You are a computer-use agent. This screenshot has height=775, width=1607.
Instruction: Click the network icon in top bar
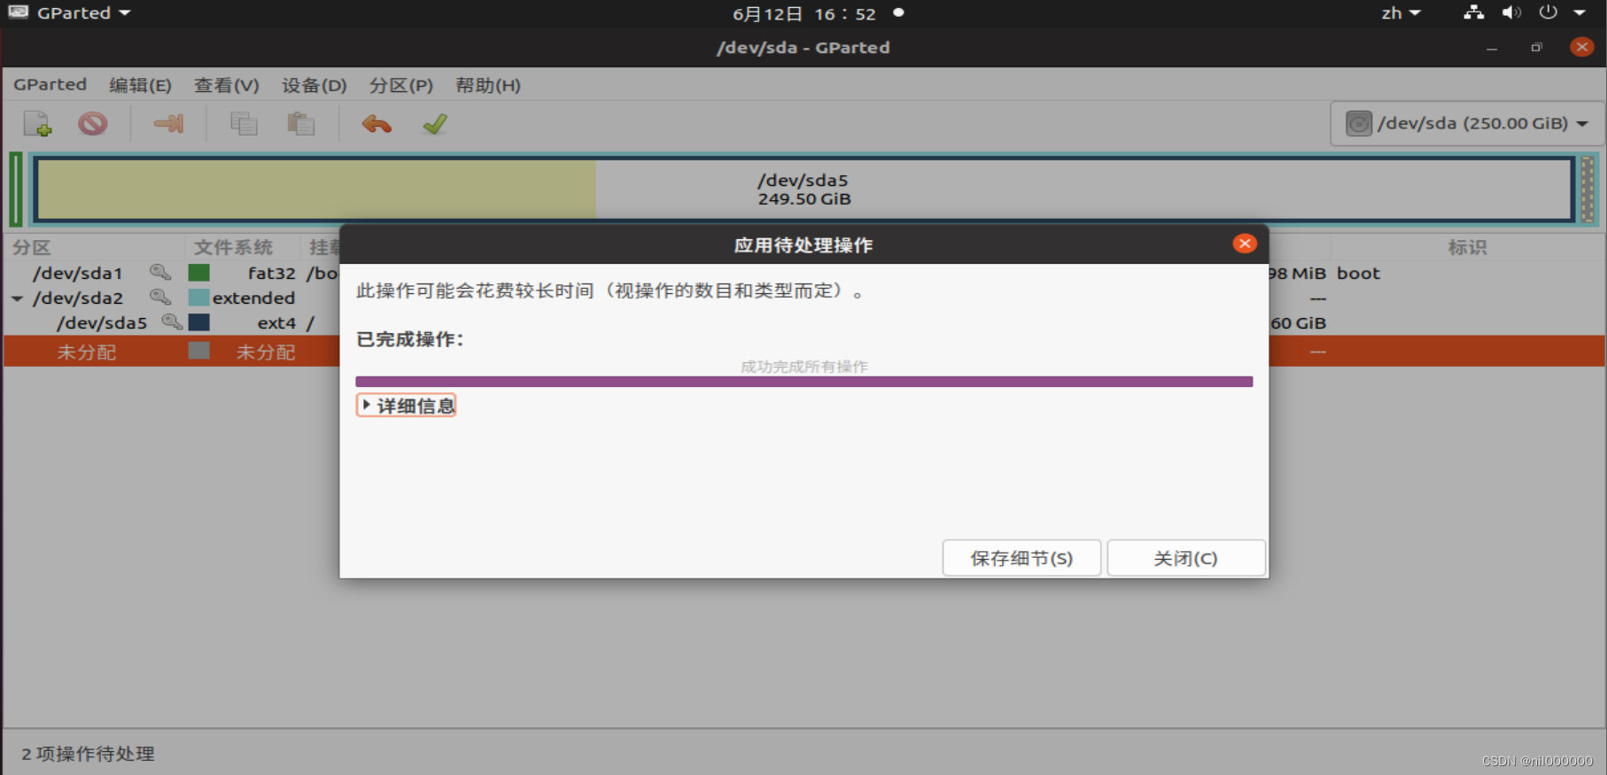1474,12
